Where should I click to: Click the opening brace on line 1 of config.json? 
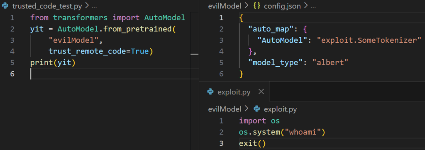pos(242,18)
